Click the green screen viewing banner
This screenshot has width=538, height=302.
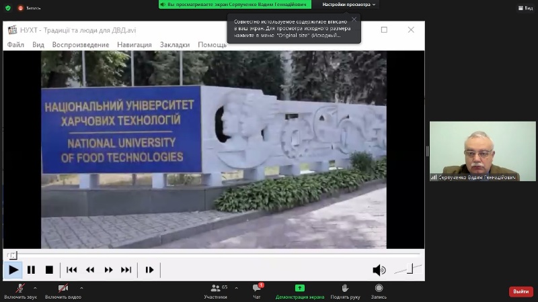pyautogui.click(x=235, y=5)
